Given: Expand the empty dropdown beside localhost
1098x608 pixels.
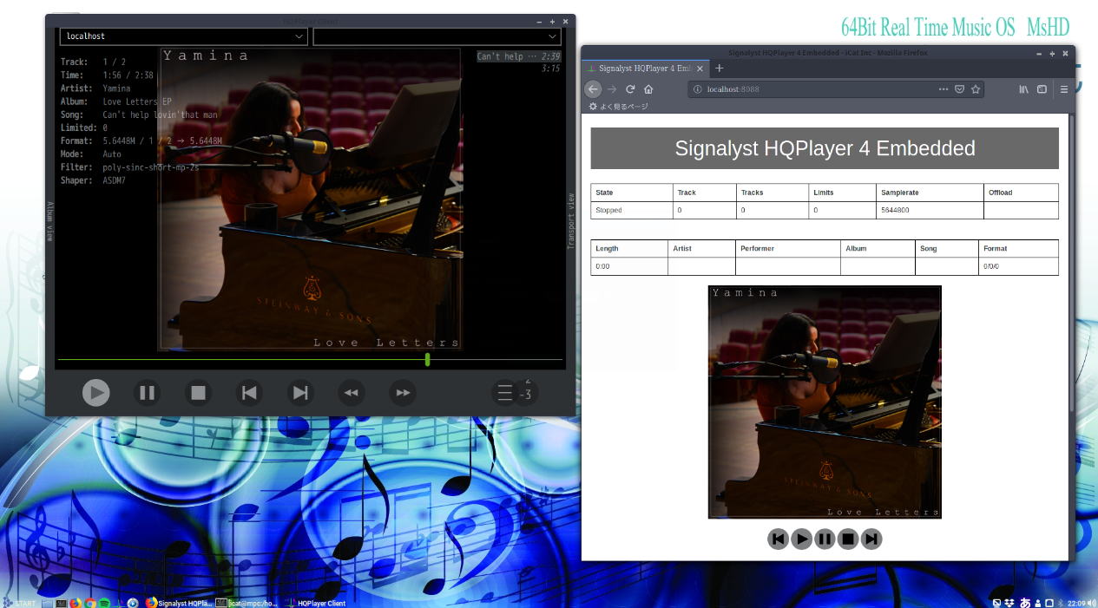Looking at the screenshot, I should pyautogui.click(x=437, y=36).
